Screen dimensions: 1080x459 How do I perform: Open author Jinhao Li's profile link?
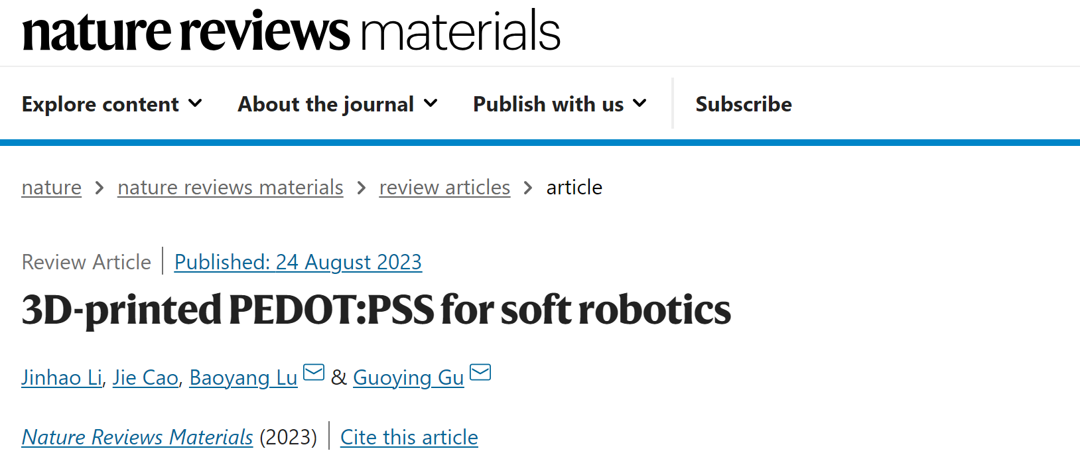(x=62, y=377)
